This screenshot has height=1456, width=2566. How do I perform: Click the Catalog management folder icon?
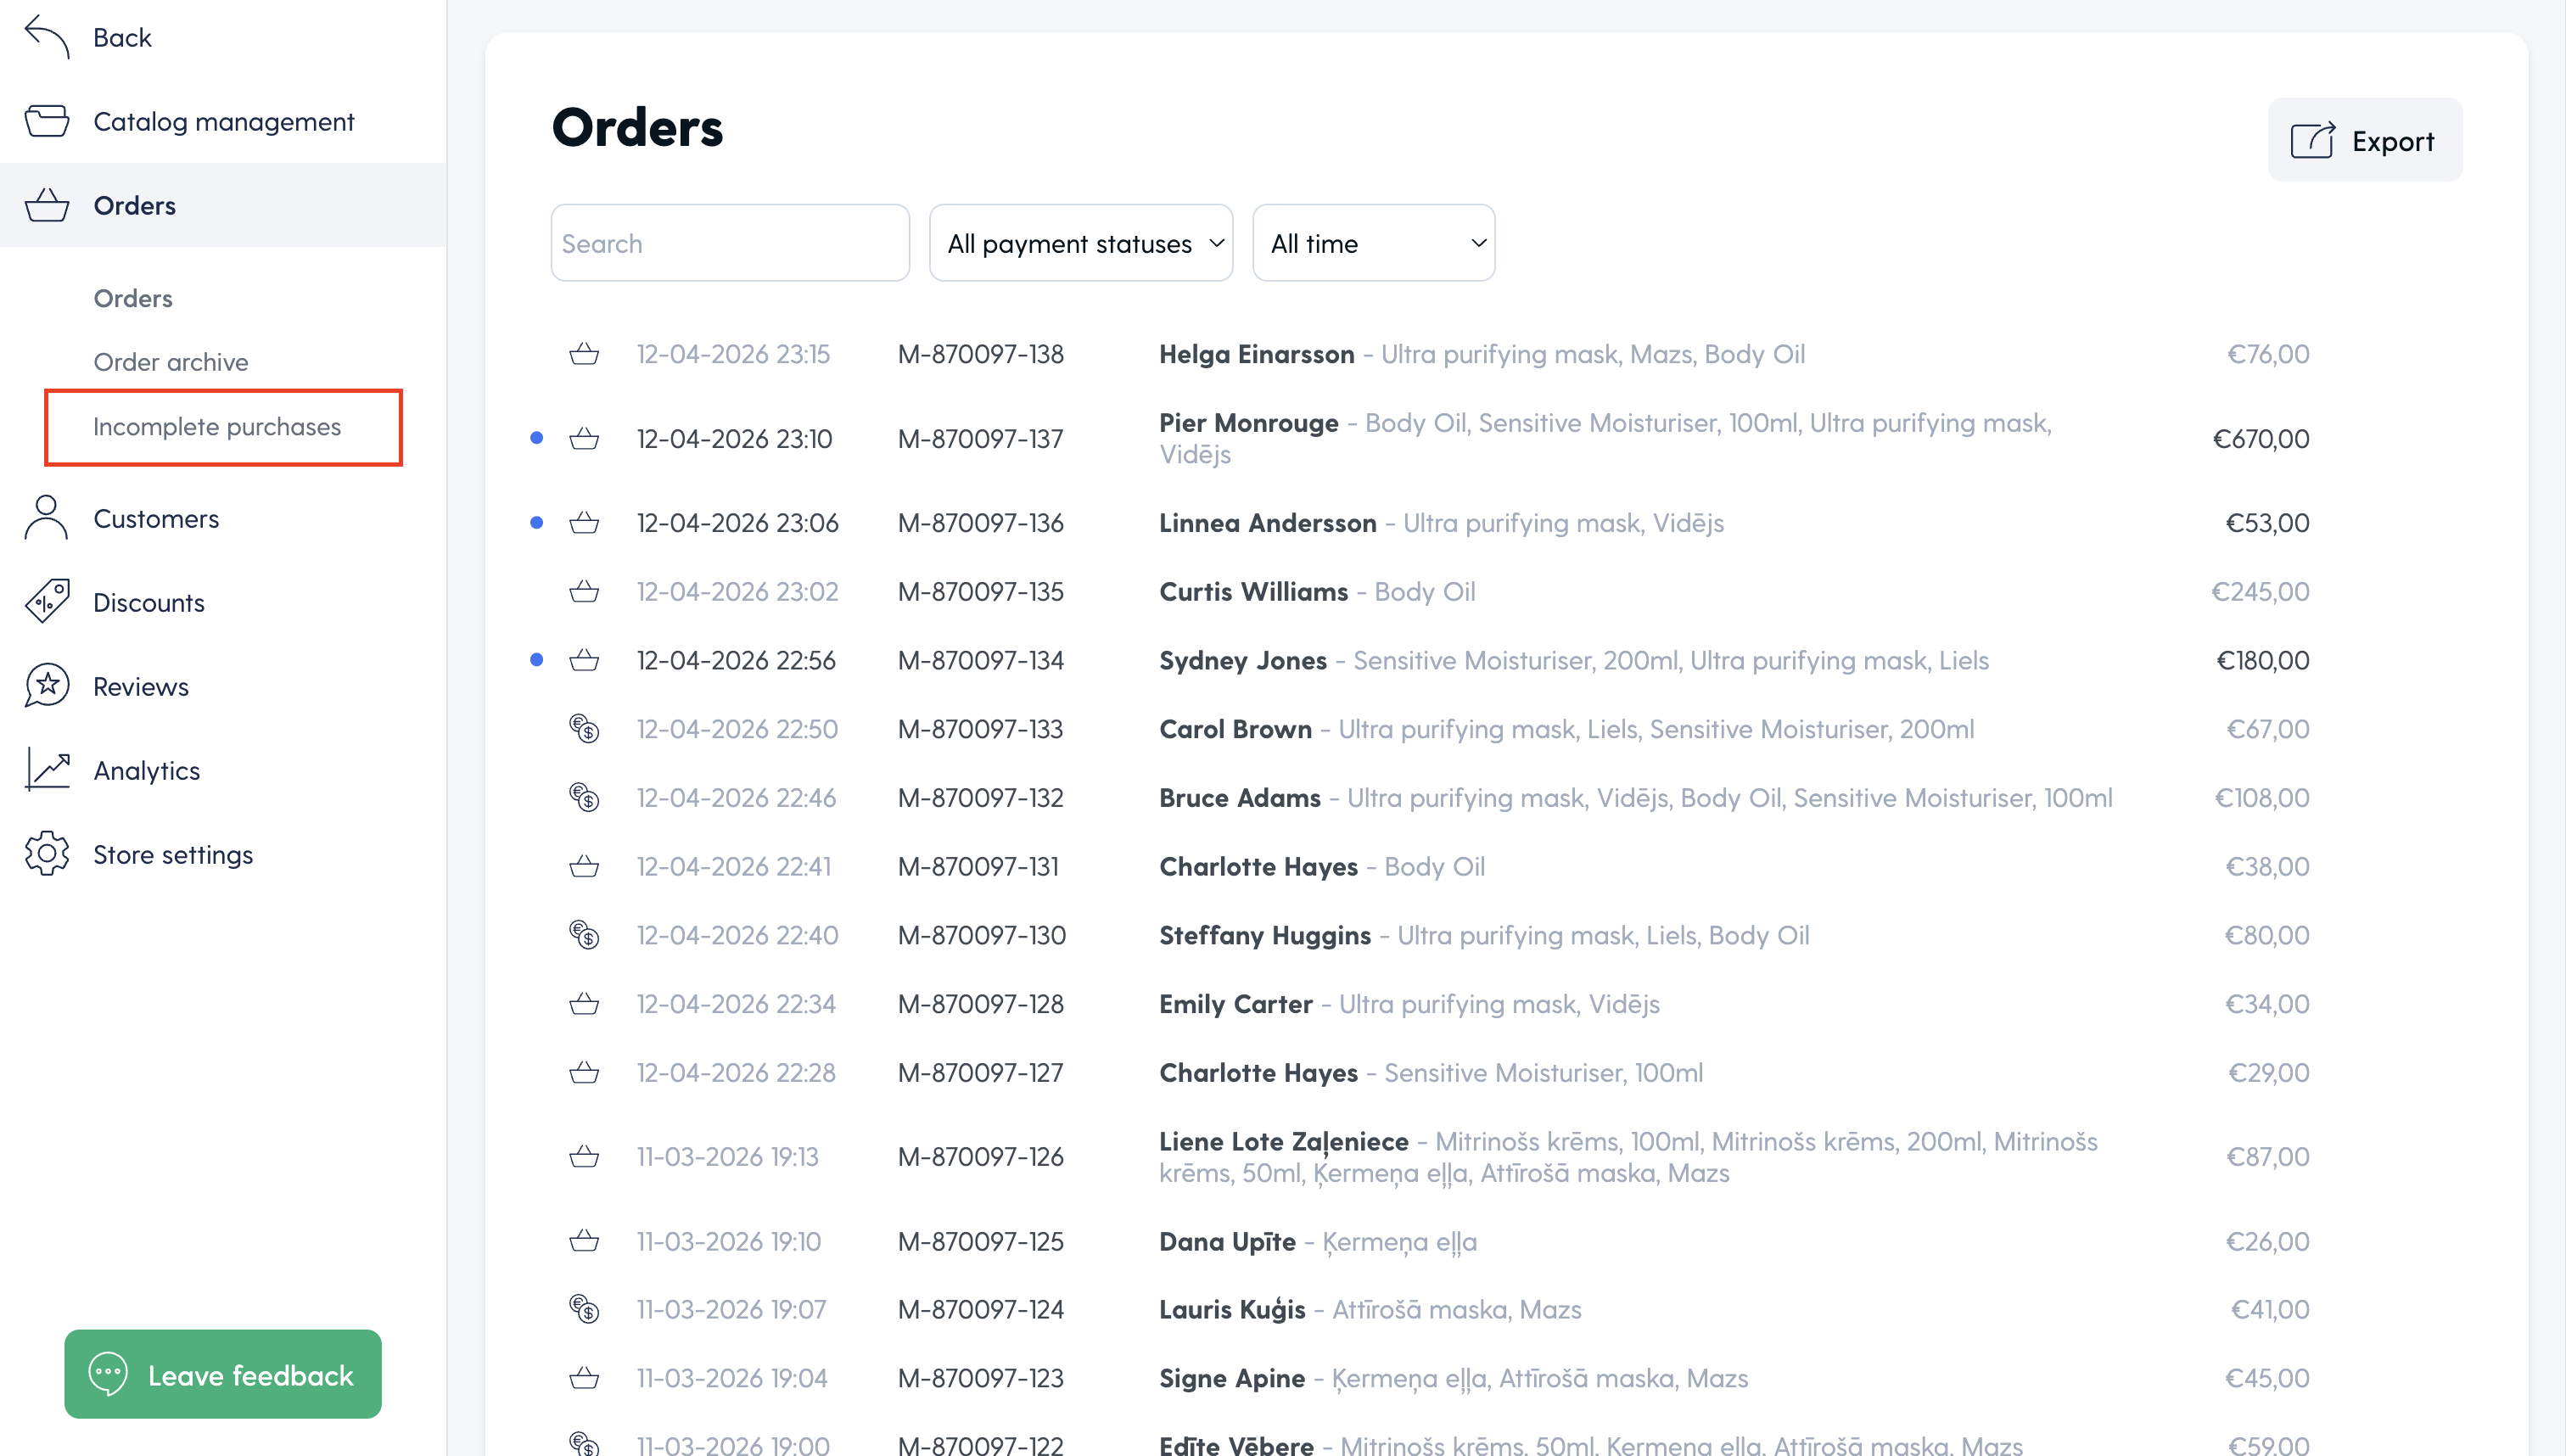tap(47, 121)
